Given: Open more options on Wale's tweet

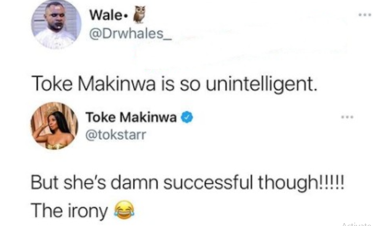Looking at the screenshot, I should tap(365, 15).
